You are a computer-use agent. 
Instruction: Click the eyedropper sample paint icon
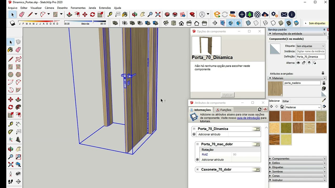(324, 100)
